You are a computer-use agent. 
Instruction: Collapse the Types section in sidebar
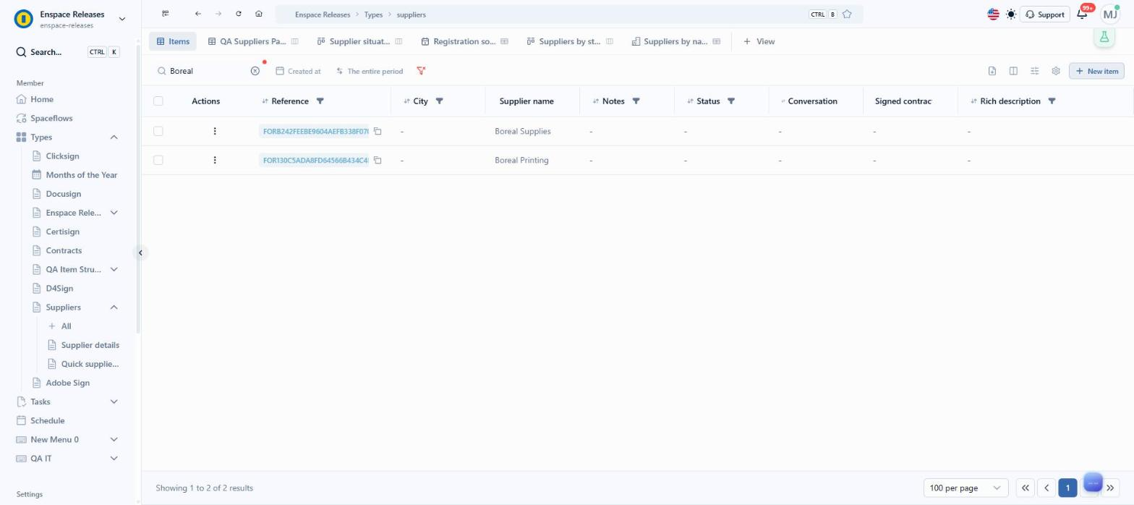pyautogui.click(x=114, y=137)
